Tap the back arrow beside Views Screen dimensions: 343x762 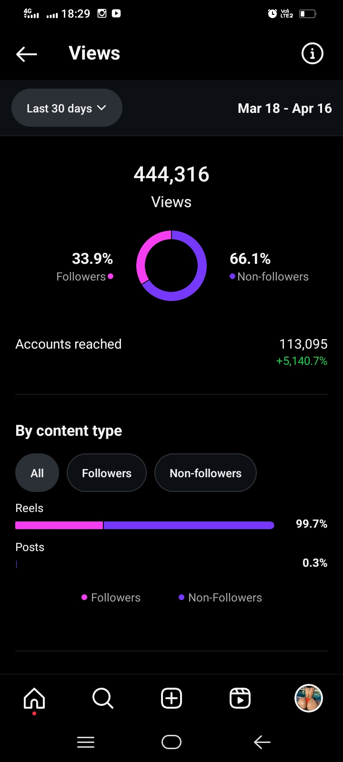pyautogui.click(x=27, y=54)
